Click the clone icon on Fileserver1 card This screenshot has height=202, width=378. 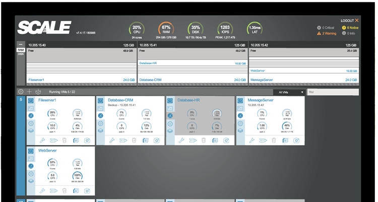pyautogui.click(x=76, y=140)
